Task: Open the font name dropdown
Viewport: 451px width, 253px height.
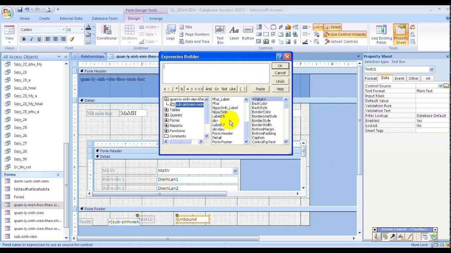Action: 64,30
